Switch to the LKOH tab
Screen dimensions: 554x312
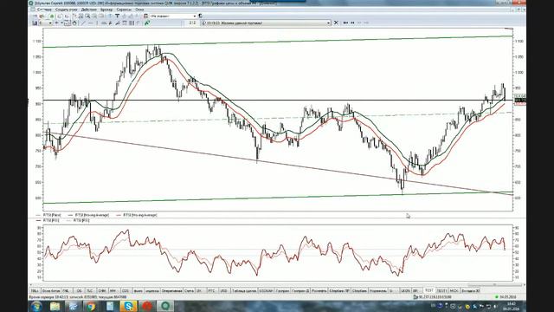click(x=405, y=290)
